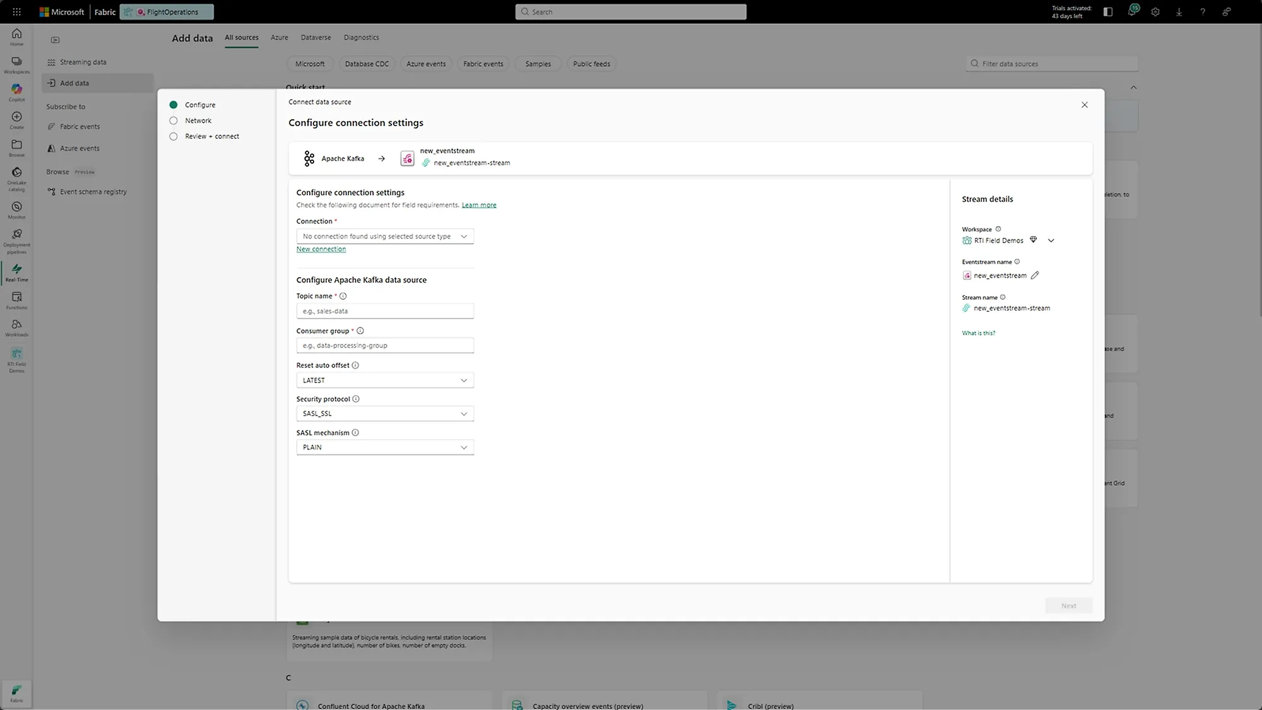Click the Fabric icon at bottom left
The image size is (1262, 710).
16,694
